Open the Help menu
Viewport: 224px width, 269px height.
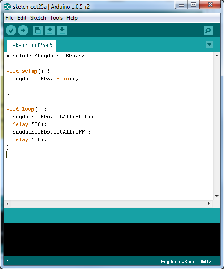72,18
